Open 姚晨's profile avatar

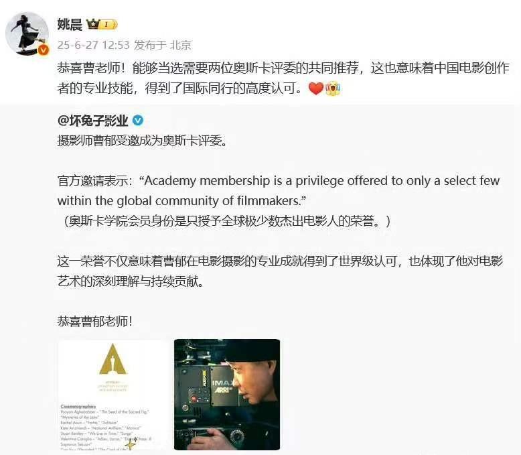click(27, 34)
